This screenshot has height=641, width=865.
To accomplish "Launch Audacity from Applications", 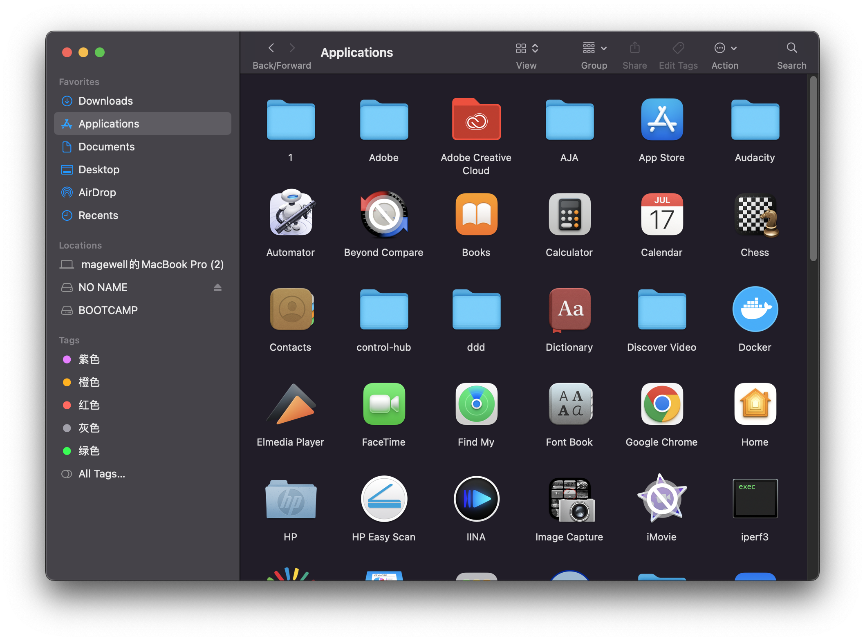I will click(754, 120).
